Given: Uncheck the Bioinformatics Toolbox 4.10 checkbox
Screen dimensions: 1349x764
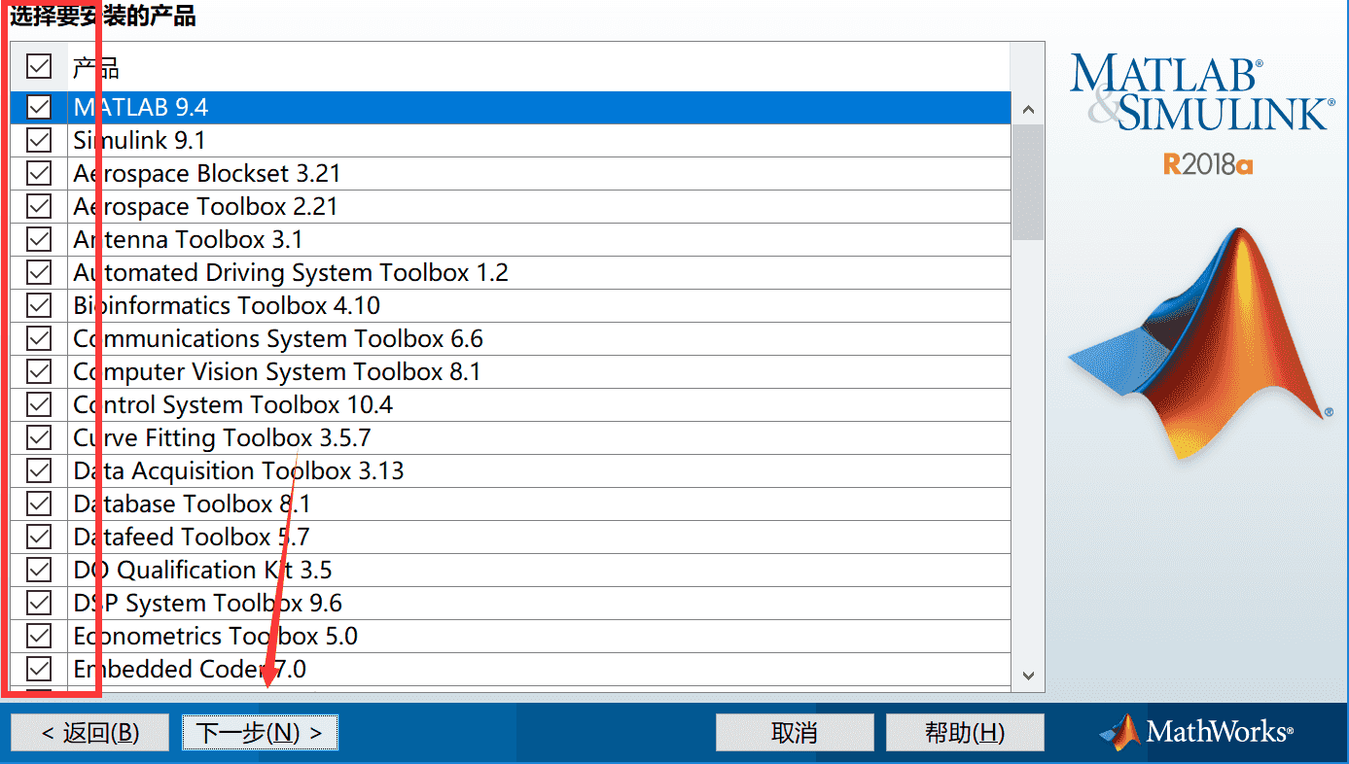Looking at the screenshot, I should tap(39, 305).
